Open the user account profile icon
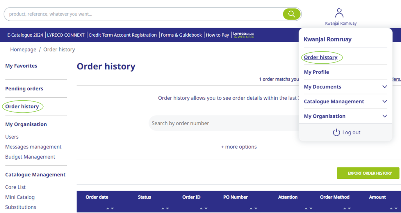 (x=339, y=13)
